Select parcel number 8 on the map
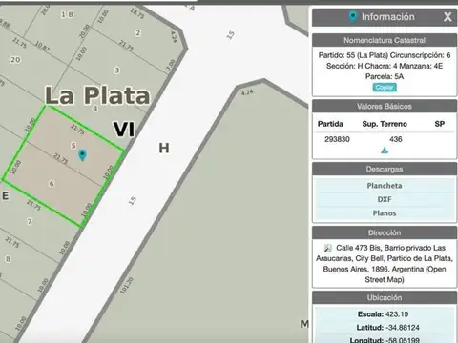 (x=8, y=259)
